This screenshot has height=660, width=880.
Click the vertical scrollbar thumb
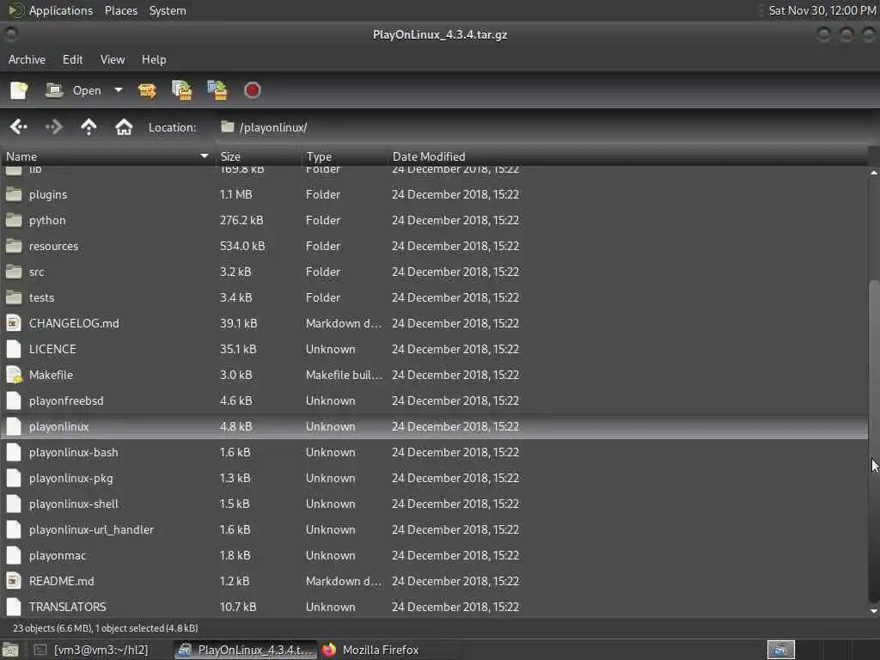[x=874, y=441]
